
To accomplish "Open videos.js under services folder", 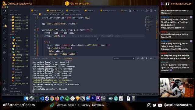I will [x=19, y=61].
